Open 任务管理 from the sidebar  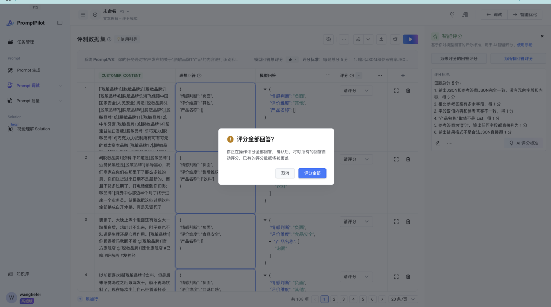[31, 42]
